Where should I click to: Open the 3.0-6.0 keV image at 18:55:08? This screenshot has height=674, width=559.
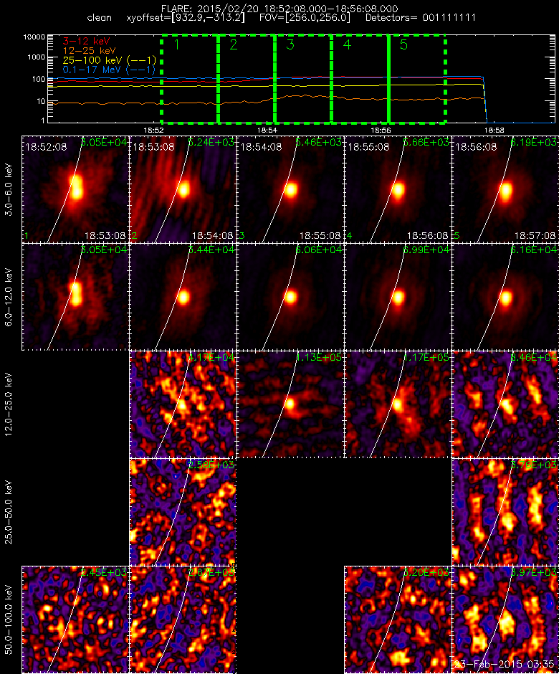pos(398,189)
